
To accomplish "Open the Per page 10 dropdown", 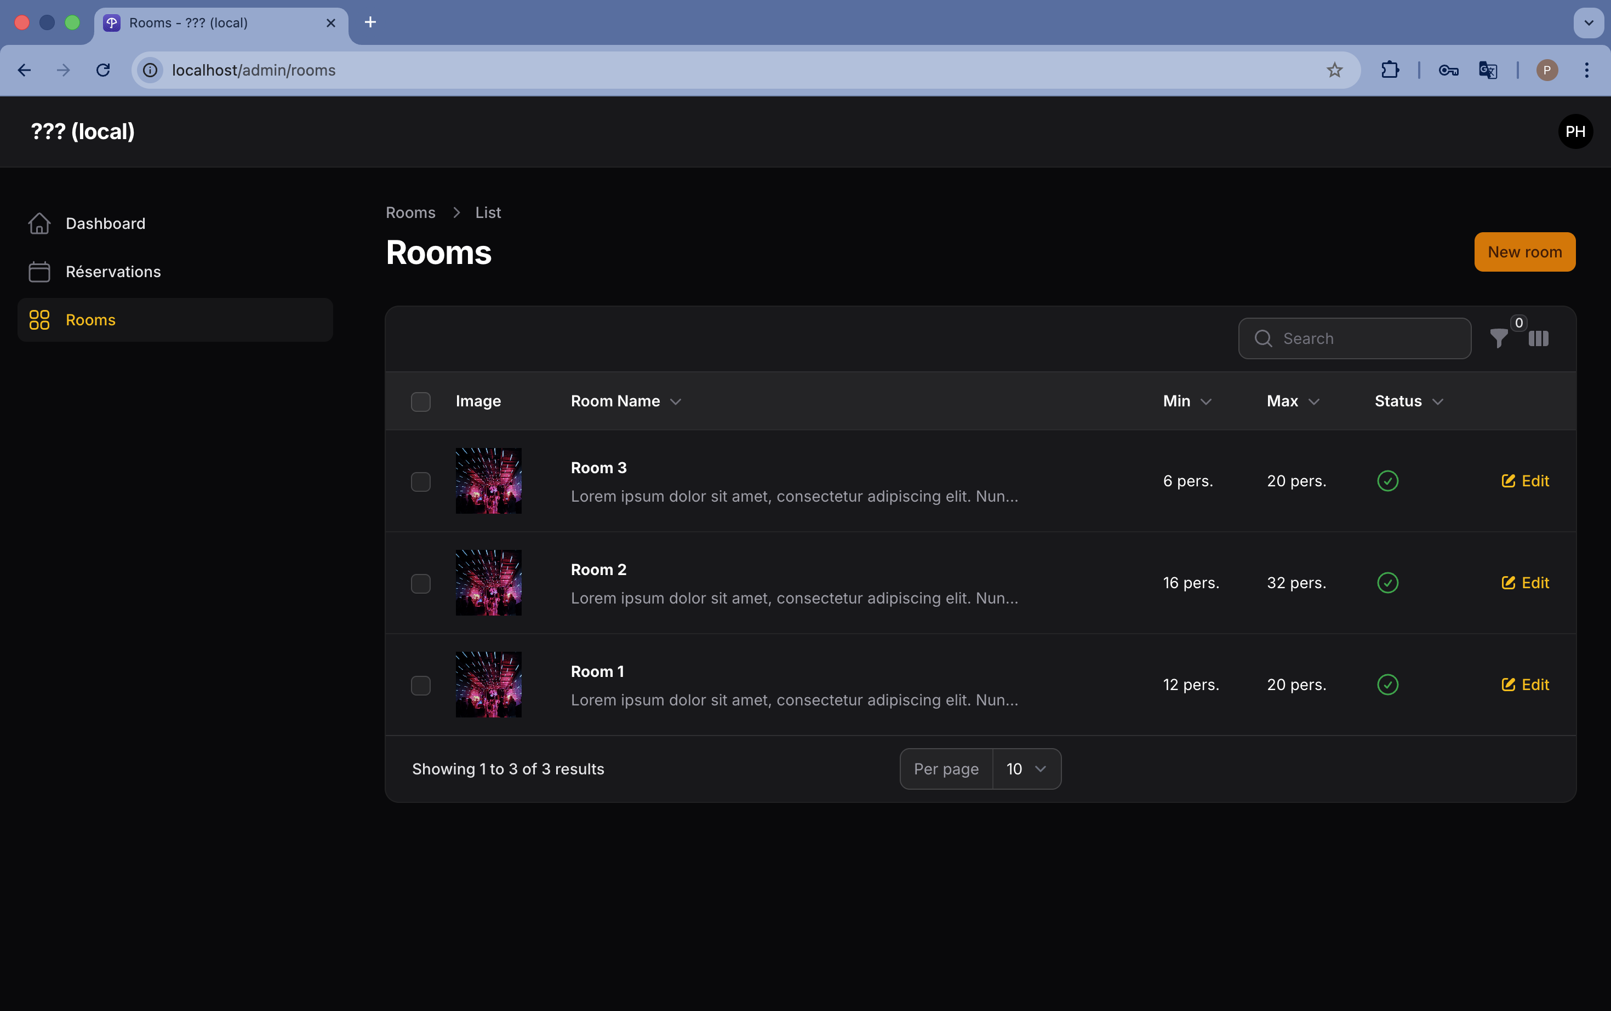I will point(1026,769).
